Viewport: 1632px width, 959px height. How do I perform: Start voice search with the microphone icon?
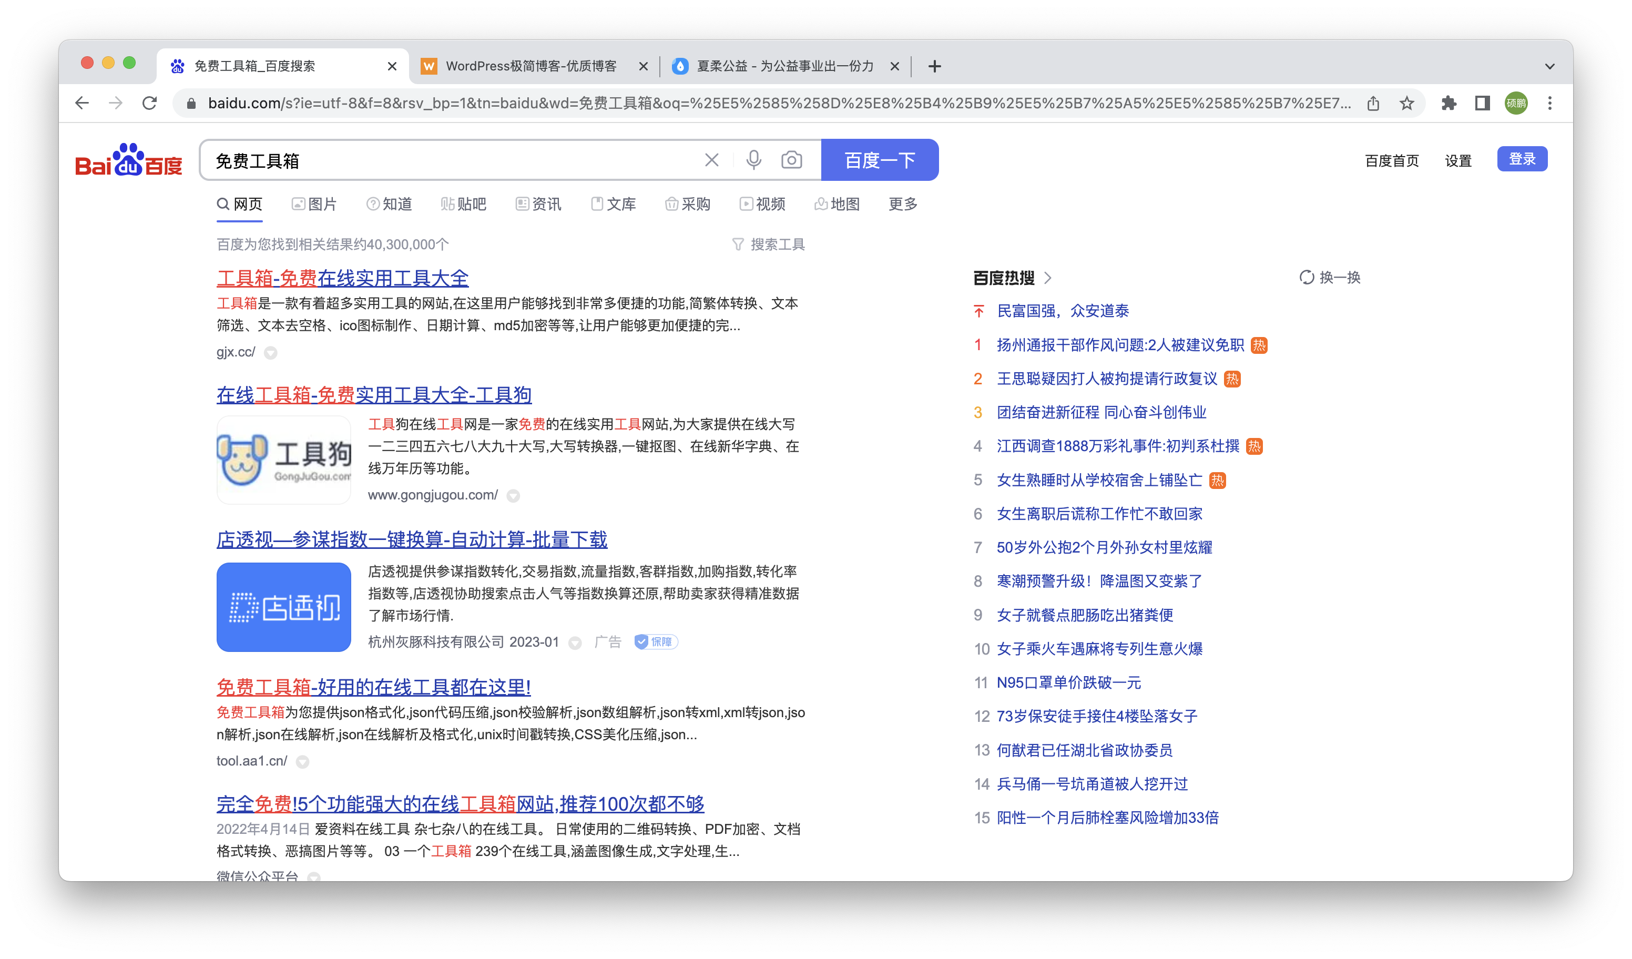753,160
